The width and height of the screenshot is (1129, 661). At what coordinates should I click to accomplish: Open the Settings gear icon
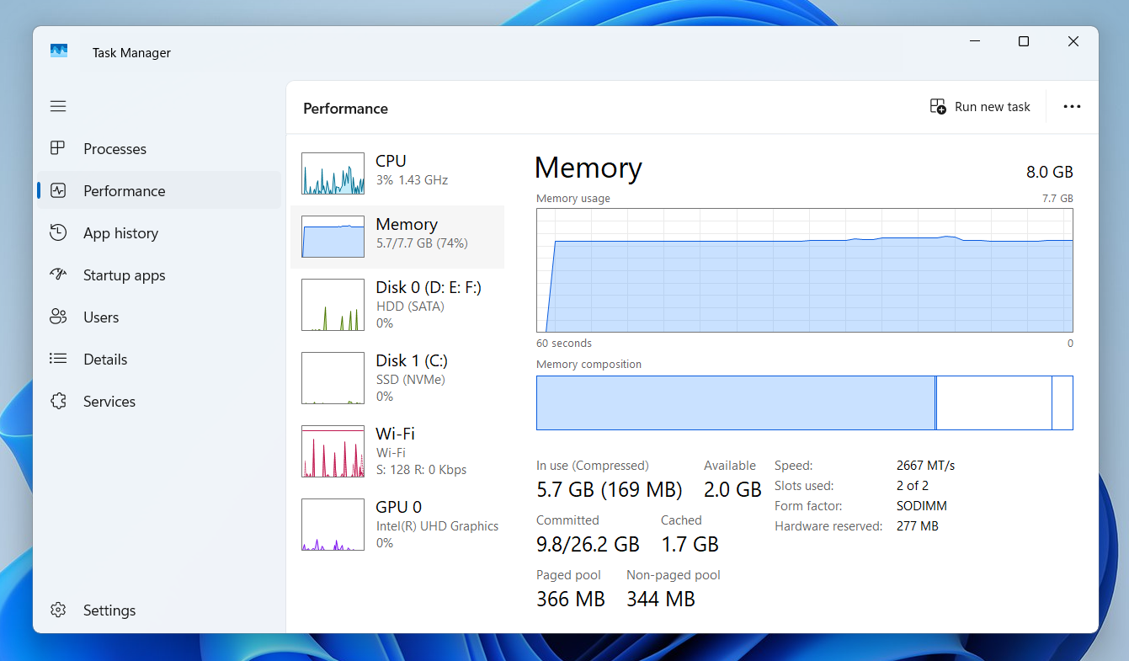pyautogui.click(x=58, y=610)
